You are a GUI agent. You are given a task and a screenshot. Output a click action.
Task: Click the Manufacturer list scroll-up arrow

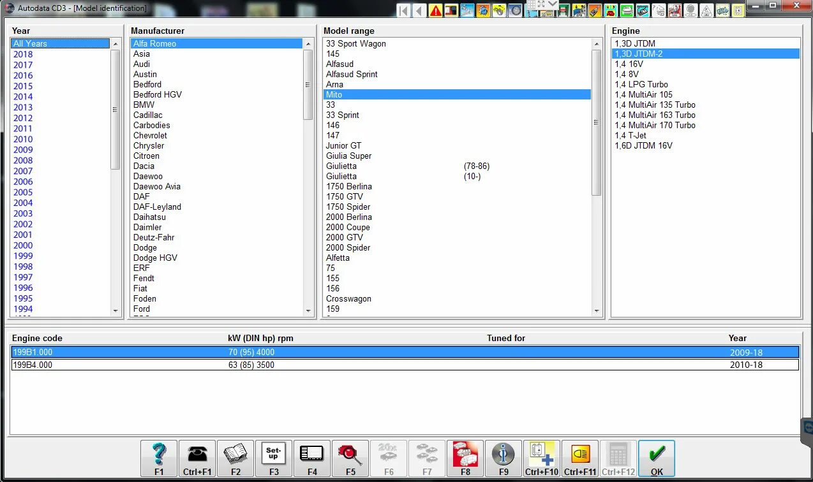[308, 44]
